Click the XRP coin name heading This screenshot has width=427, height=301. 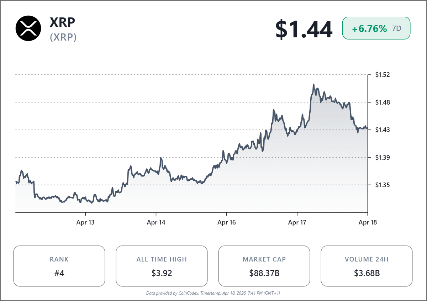point(62,22)
